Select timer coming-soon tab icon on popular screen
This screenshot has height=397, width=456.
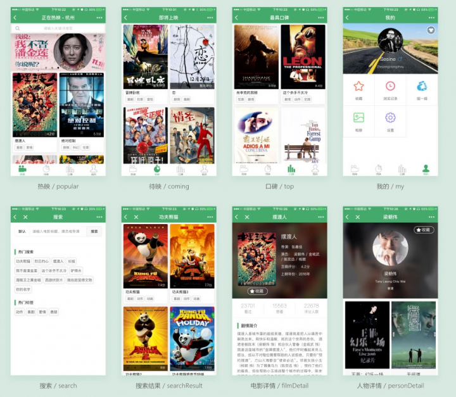point(46,168)
